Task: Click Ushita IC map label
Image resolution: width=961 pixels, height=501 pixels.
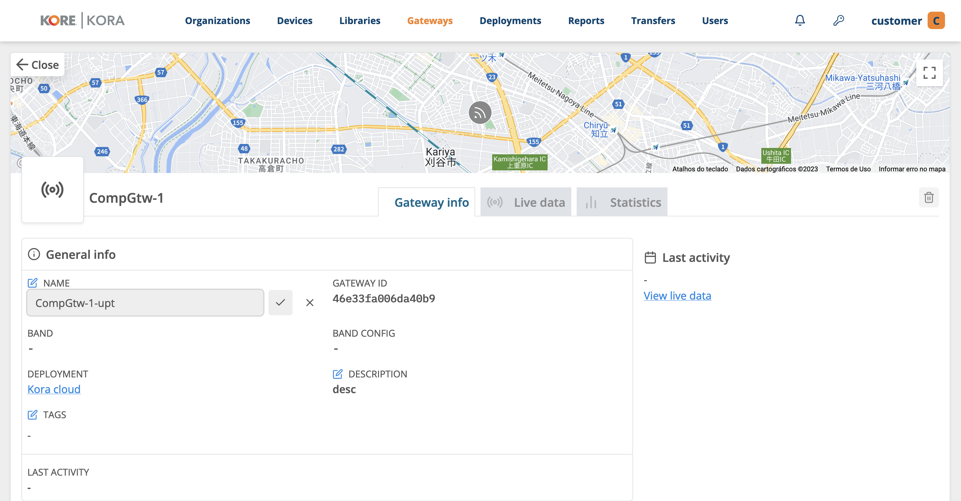Action: [776, 156]
